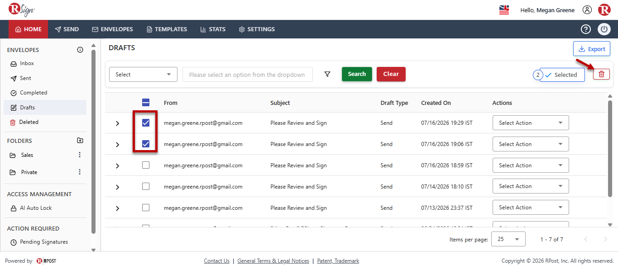Expand the first draft row chevron

click(118, 123)
